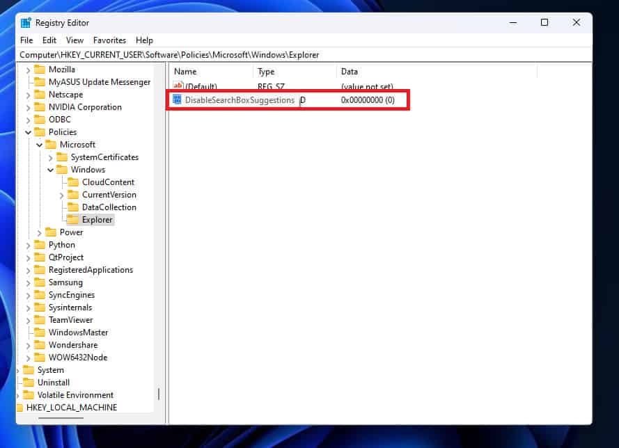Expand the NVIDIA Corporation key

(x=28, y=108)
